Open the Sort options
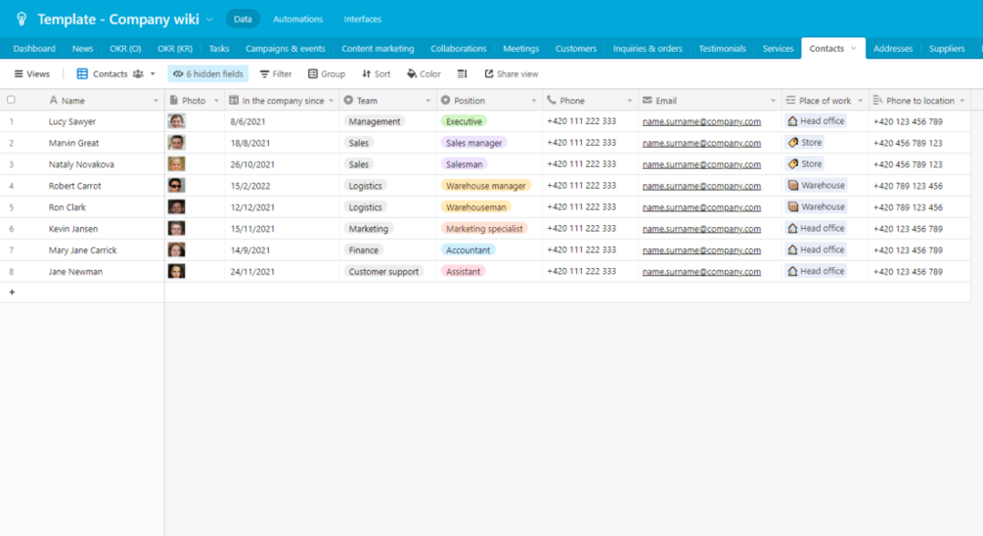Image resolution: width=983 pixels, height=536 pixels. [x=377, y=74]
